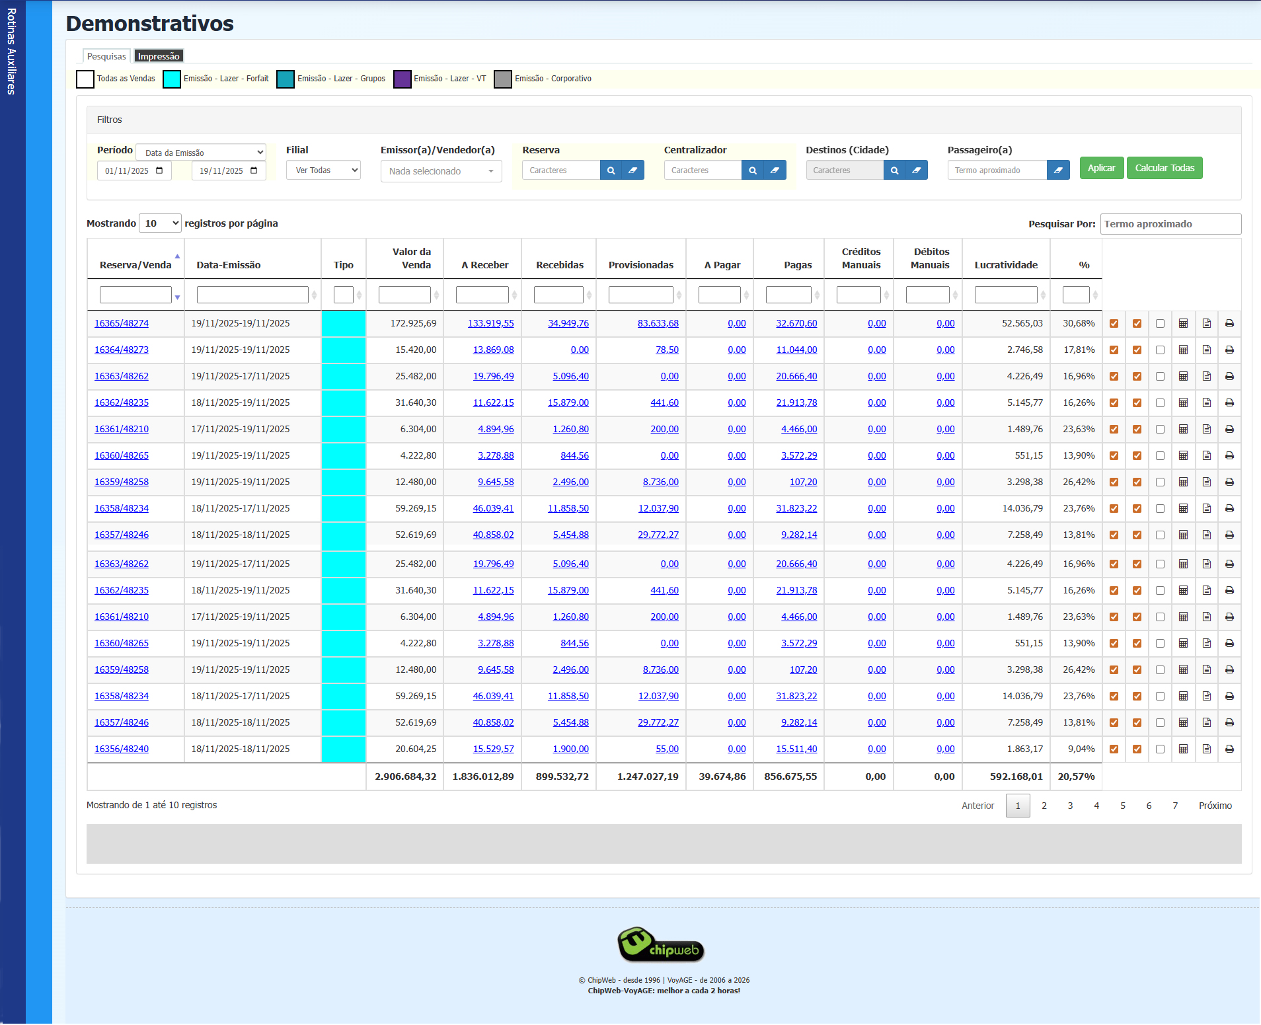Print reservation 16363/48262 in the third row
The image size is (1261, 1025).
[x=1229, y=377]
